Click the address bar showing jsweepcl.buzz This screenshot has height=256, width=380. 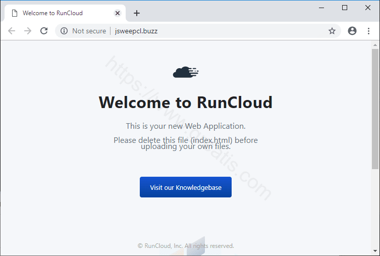[x=202, y=31]
